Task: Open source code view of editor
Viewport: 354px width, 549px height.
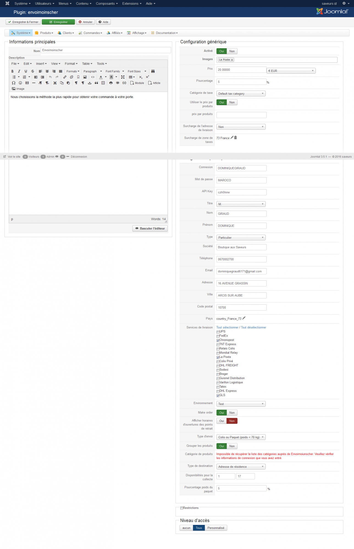Action: [x=93, y=77]
